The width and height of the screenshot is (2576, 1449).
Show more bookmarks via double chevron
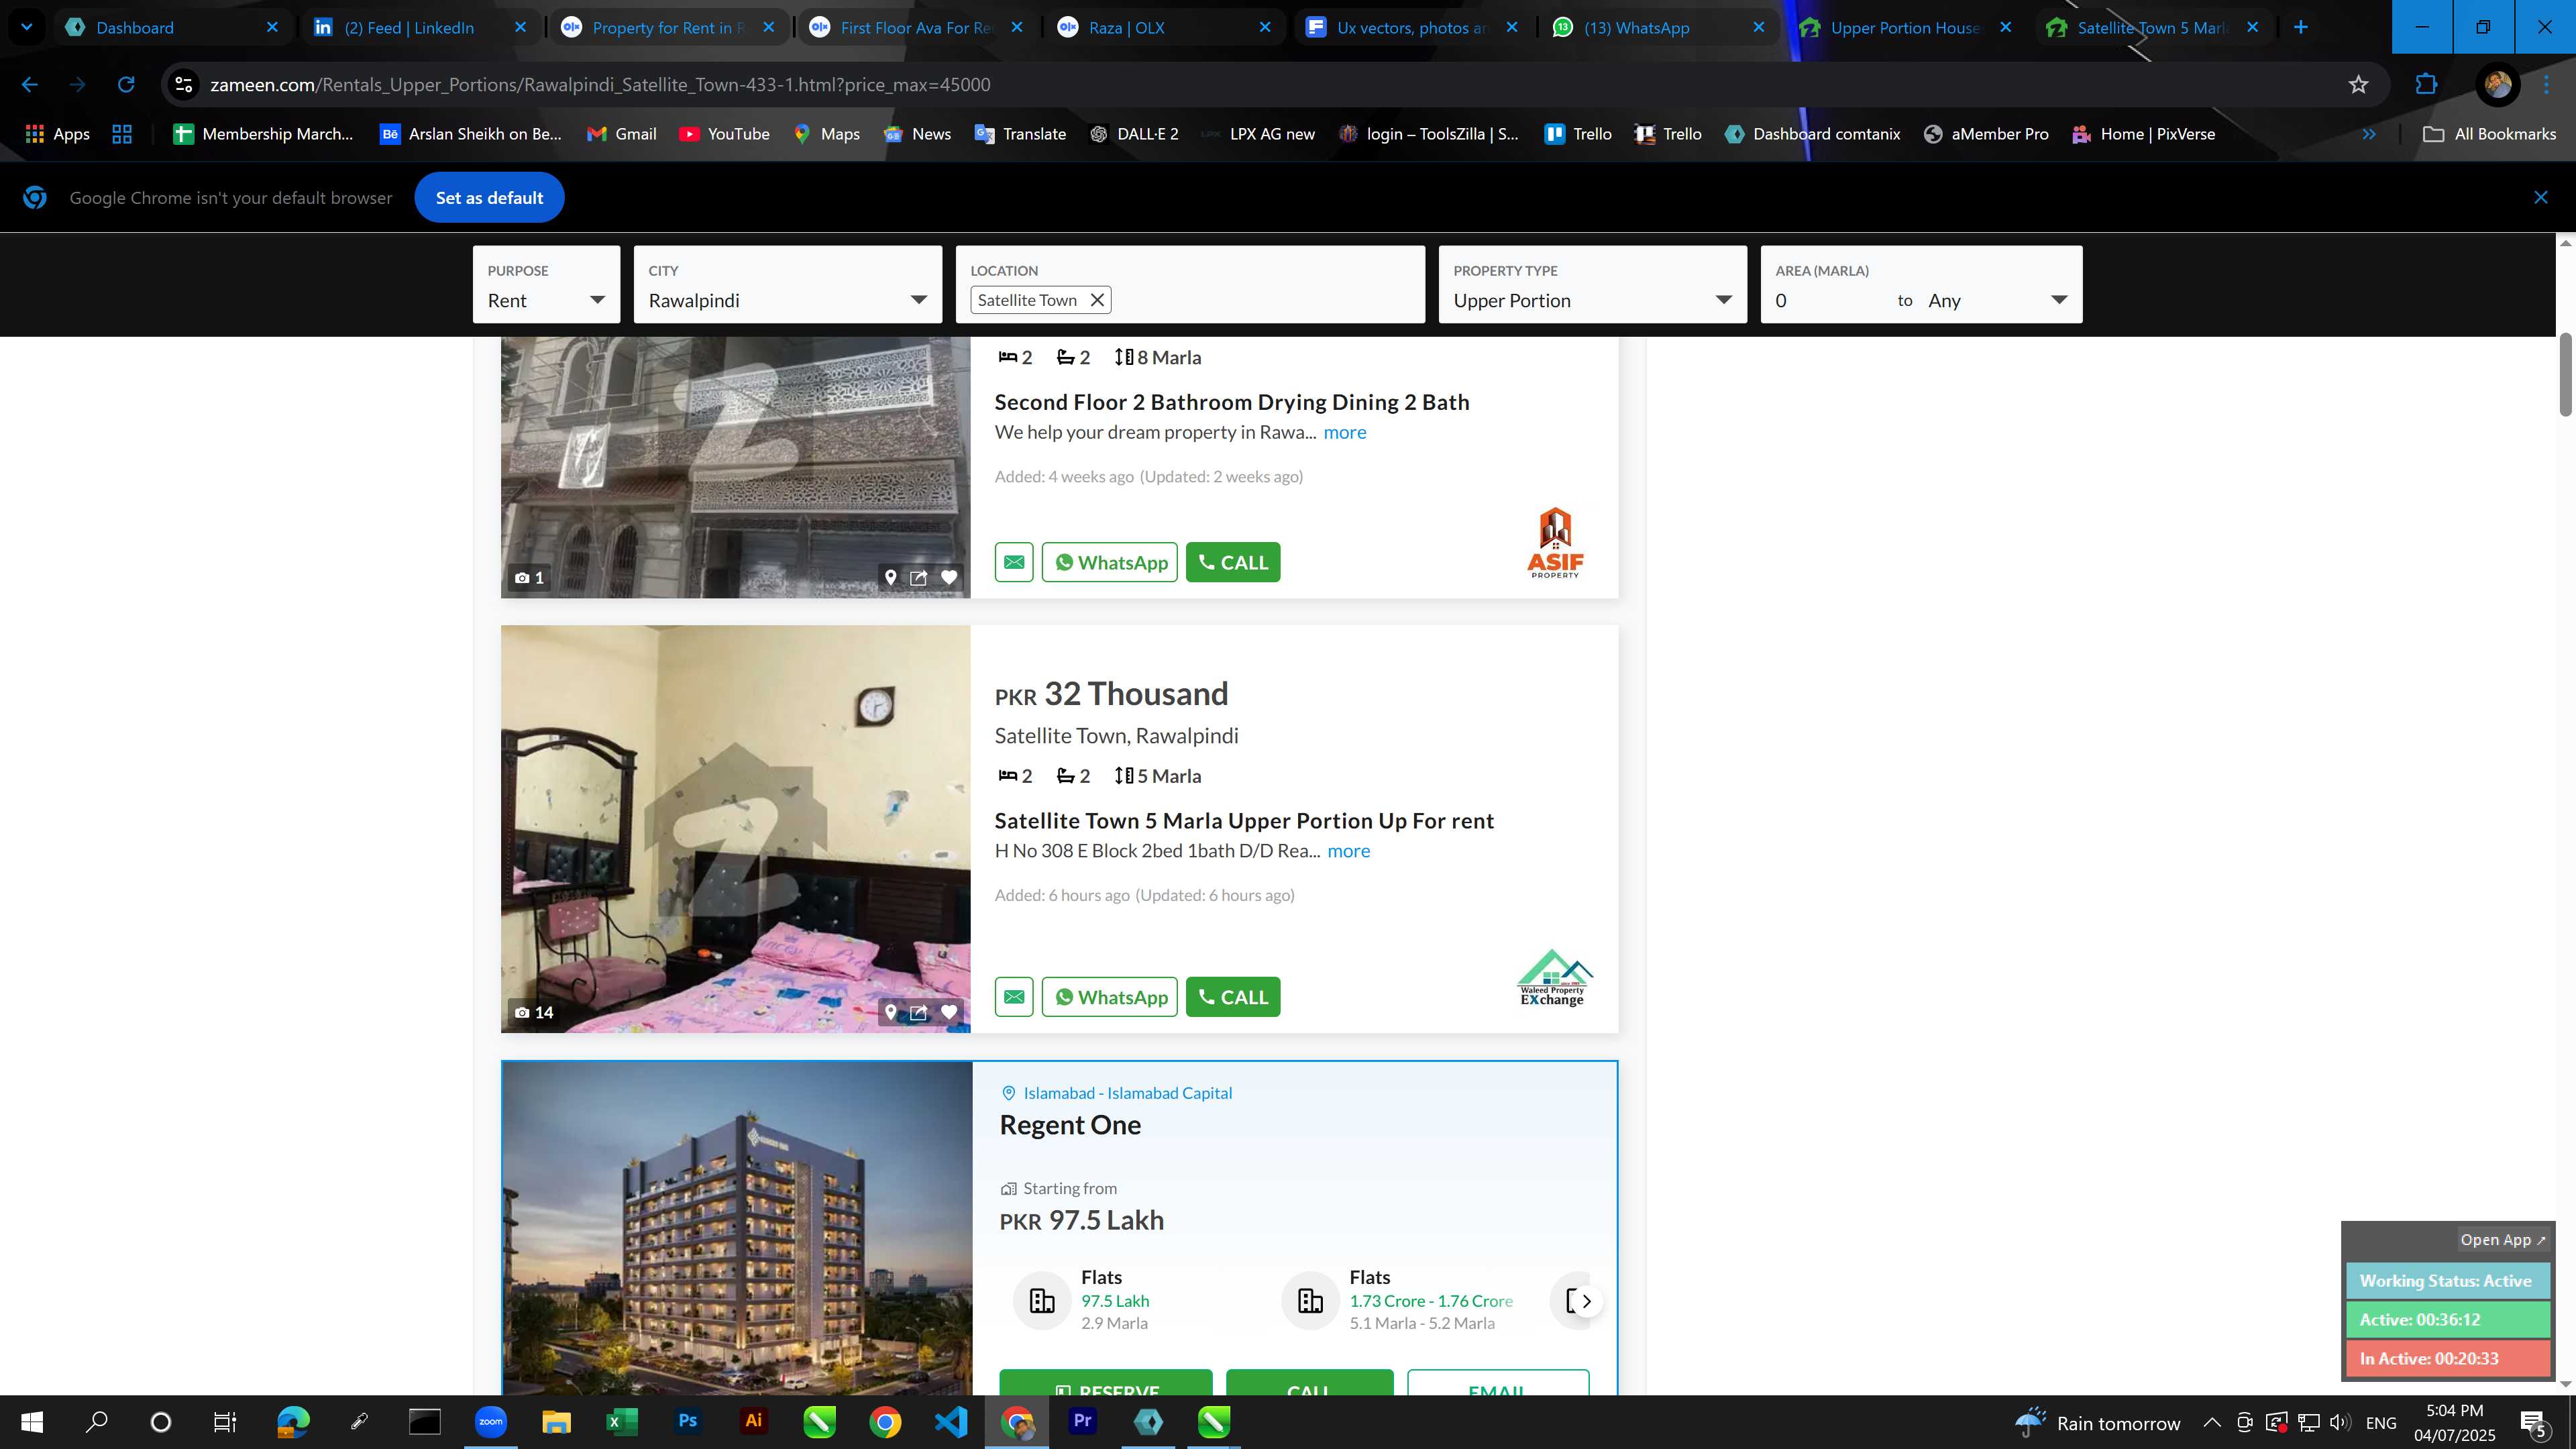click(x=2368, y=134)
